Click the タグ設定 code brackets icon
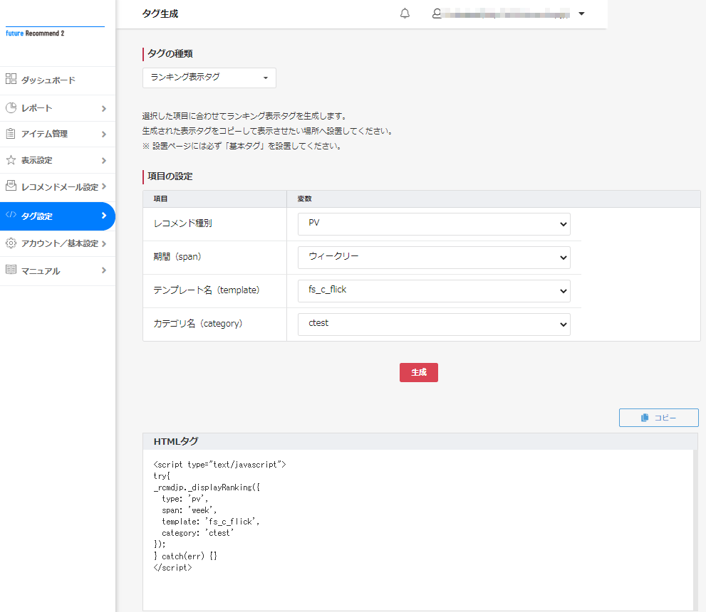Screen dimensions: 706x612 tap(11, 214)
